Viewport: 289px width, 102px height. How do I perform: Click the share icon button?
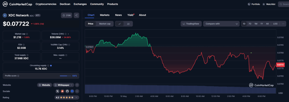[76, 15]
